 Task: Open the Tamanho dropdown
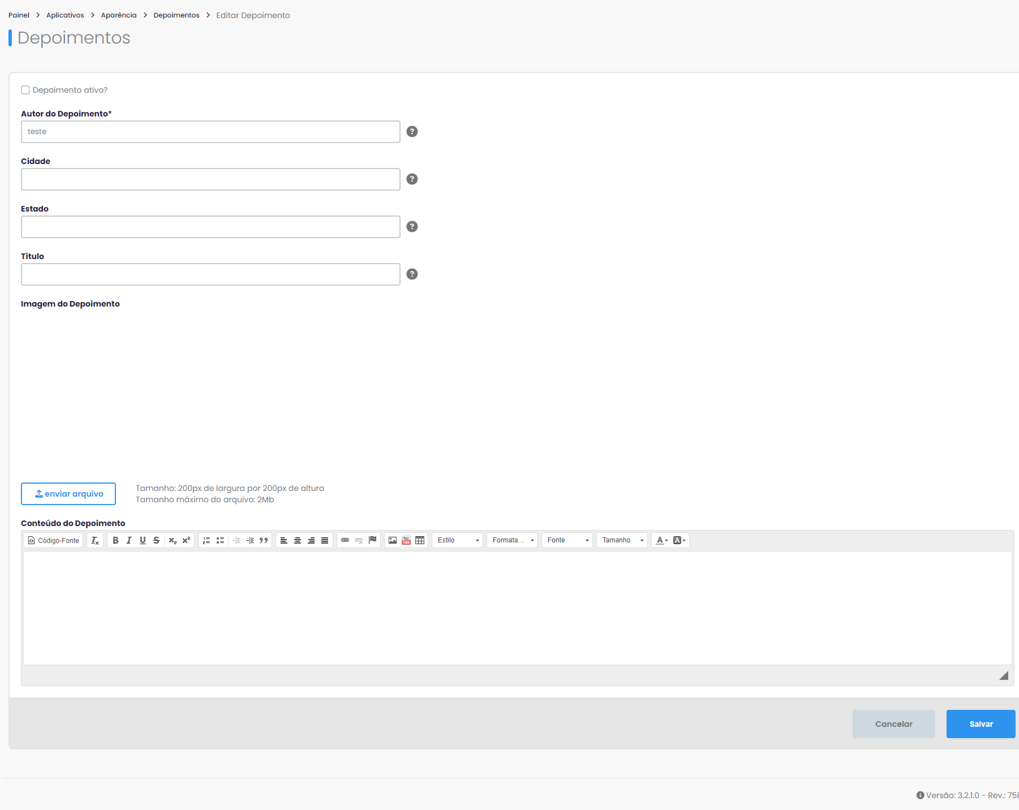click(622, 540)
